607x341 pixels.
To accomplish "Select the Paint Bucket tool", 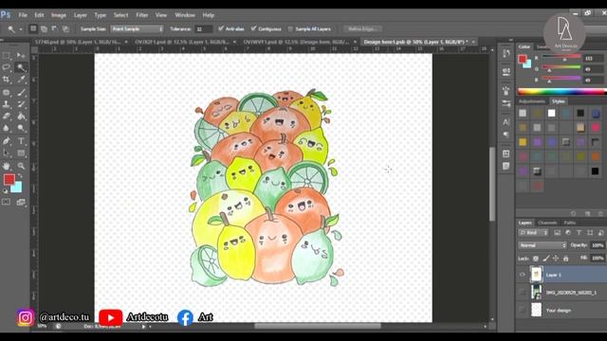I will pos(21,116).
